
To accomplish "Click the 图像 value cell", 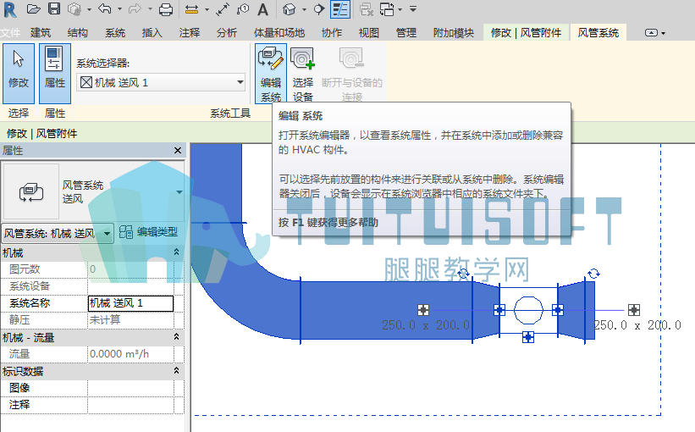I will click(130, 388).
